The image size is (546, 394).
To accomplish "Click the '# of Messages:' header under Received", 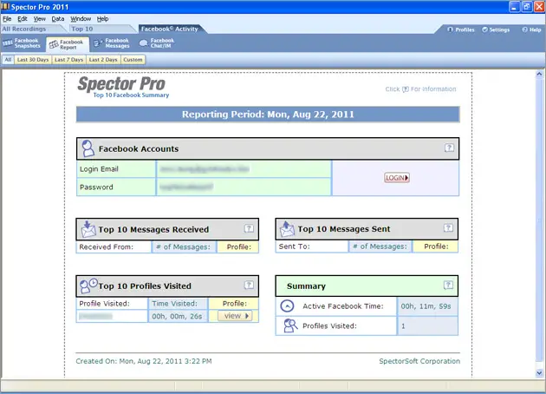I will click(184, 246).
